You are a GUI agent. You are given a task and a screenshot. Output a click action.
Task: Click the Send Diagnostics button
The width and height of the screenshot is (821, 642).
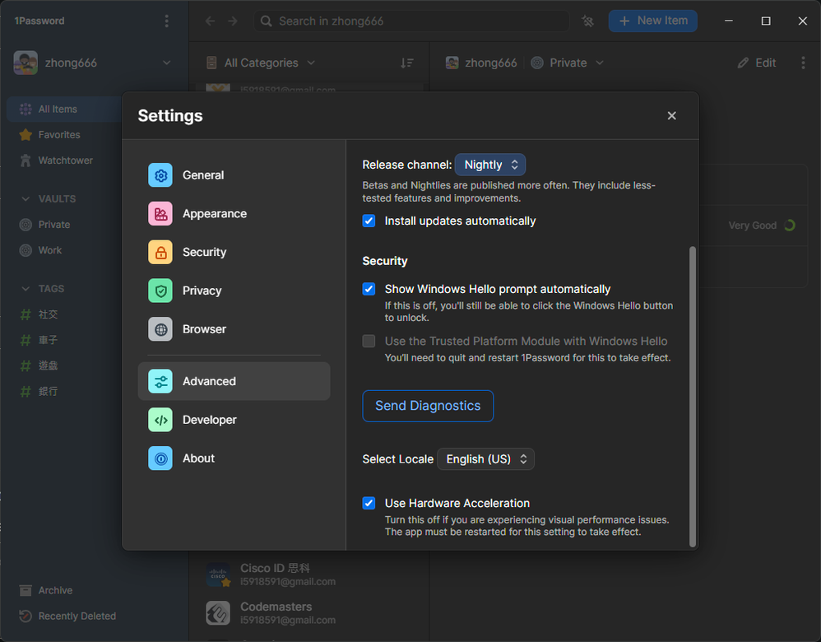point(428,406)
